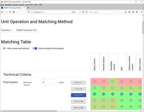Select the 1<σ≤5 range button
Image resolution: width=144 pixels, height=112 pixels.
tap(79, 89)
